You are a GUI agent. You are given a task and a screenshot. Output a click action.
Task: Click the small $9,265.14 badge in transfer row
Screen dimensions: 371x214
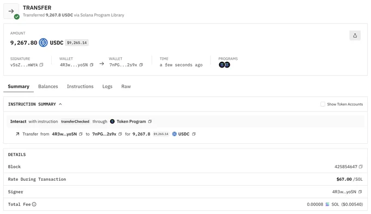coord(161,134)
